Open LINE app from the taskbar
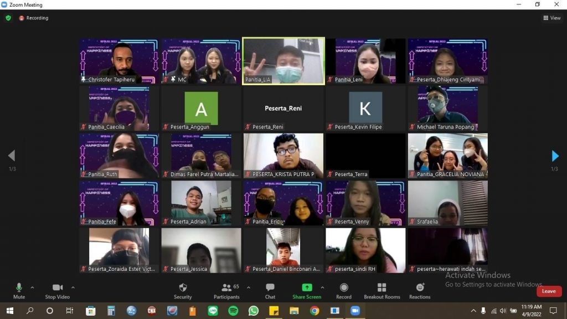 (213, 311)
